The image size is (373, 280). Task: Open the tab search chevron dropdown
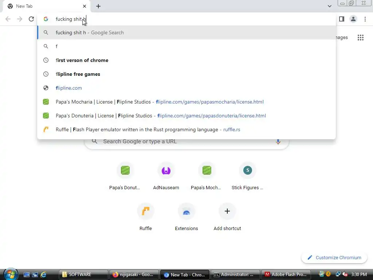click(329, 6)
